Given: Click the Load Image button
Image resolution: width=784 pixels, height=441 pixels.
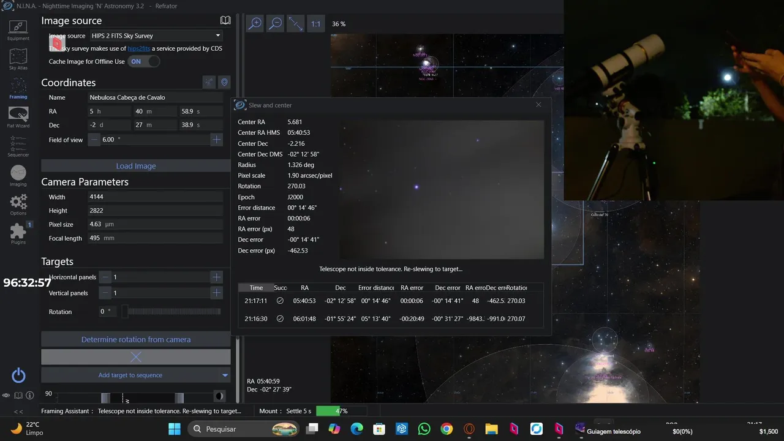Looking at the screenshot, I should point(136,166).
